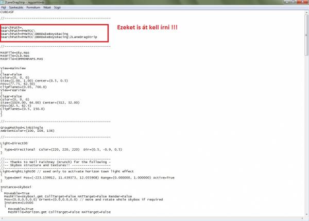Click the Instance=skyboxi line
The height and width of the screenshot is (221, 309).
14,188
